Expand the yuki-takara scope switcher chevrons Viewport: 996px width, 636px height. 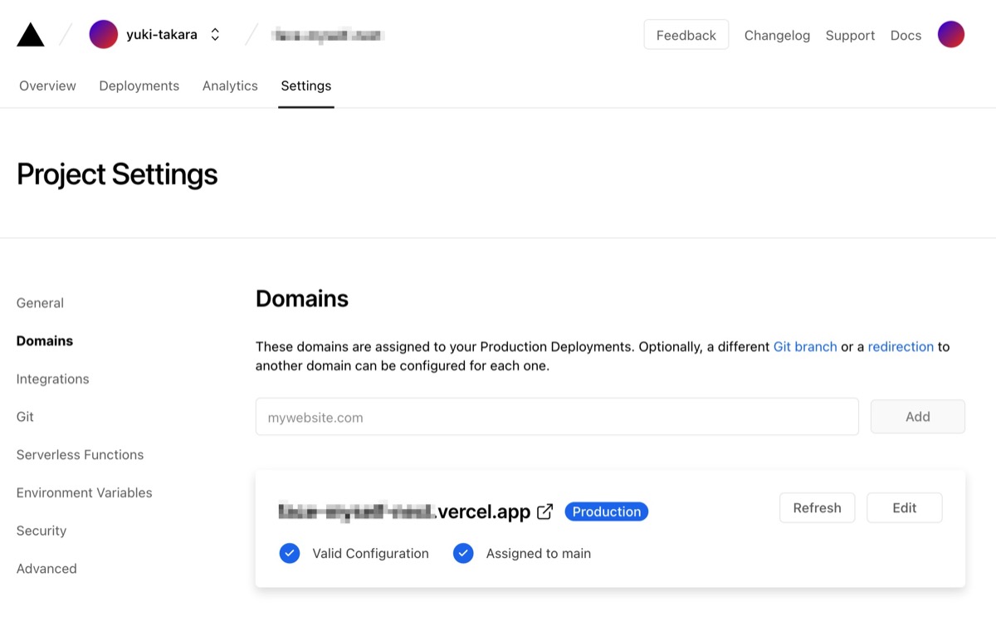(x=215, y=35)
